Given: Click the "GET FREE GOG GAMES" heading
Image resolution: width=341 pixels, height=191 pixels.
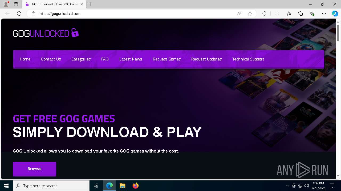Looking at the screenshot, I should 64,119.
